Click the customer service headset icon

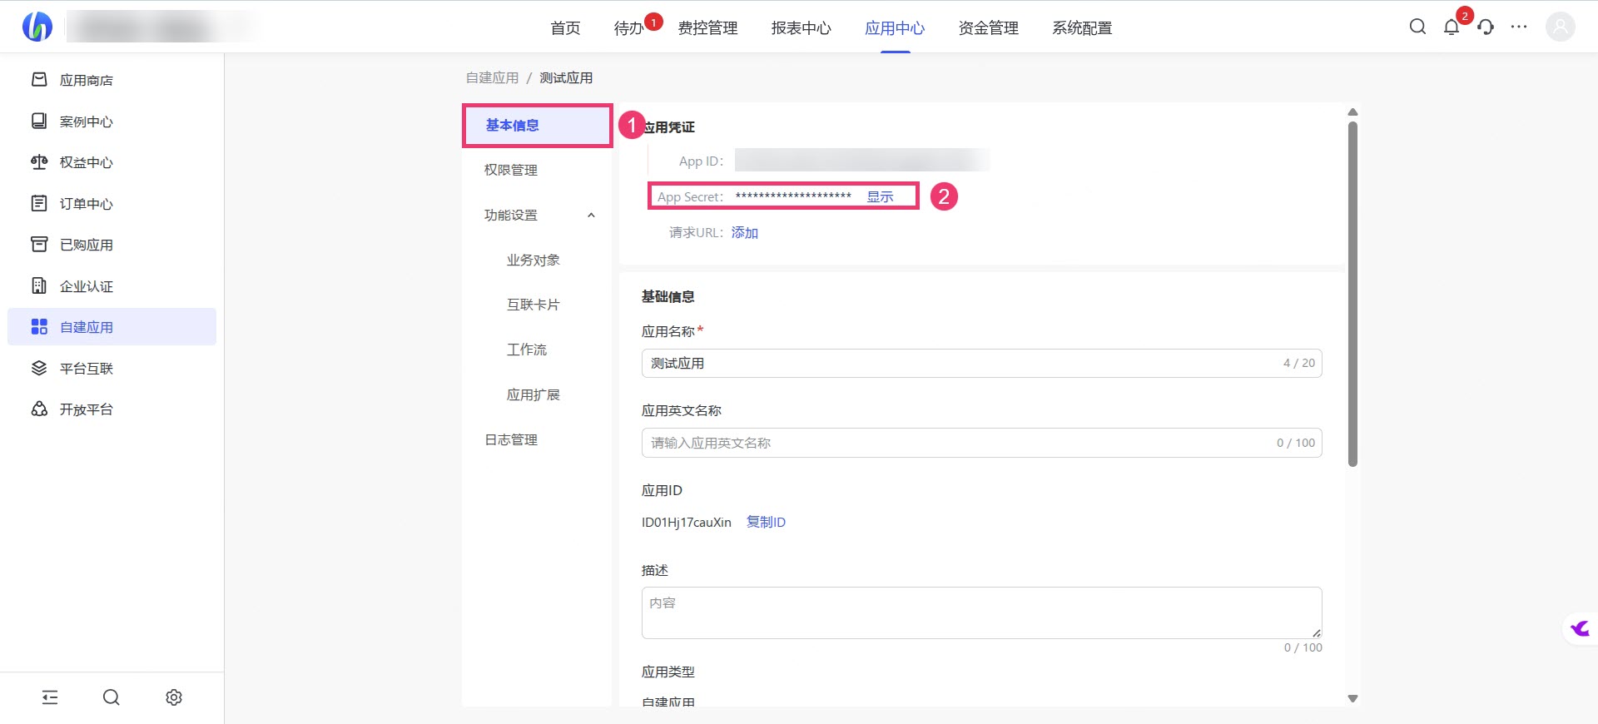point(1486,27)
